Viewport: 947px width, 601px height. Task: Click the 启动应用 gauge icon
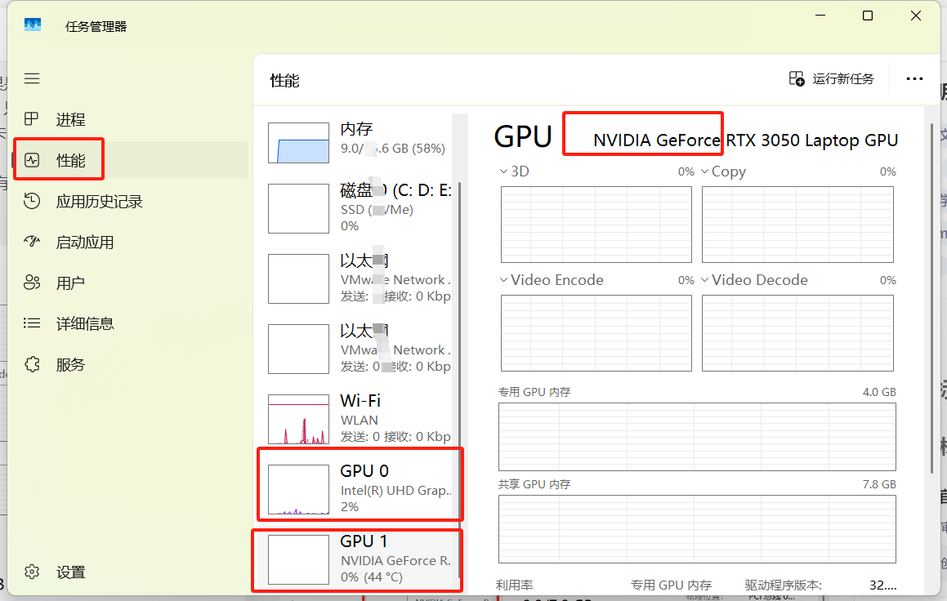pos(31,242)
